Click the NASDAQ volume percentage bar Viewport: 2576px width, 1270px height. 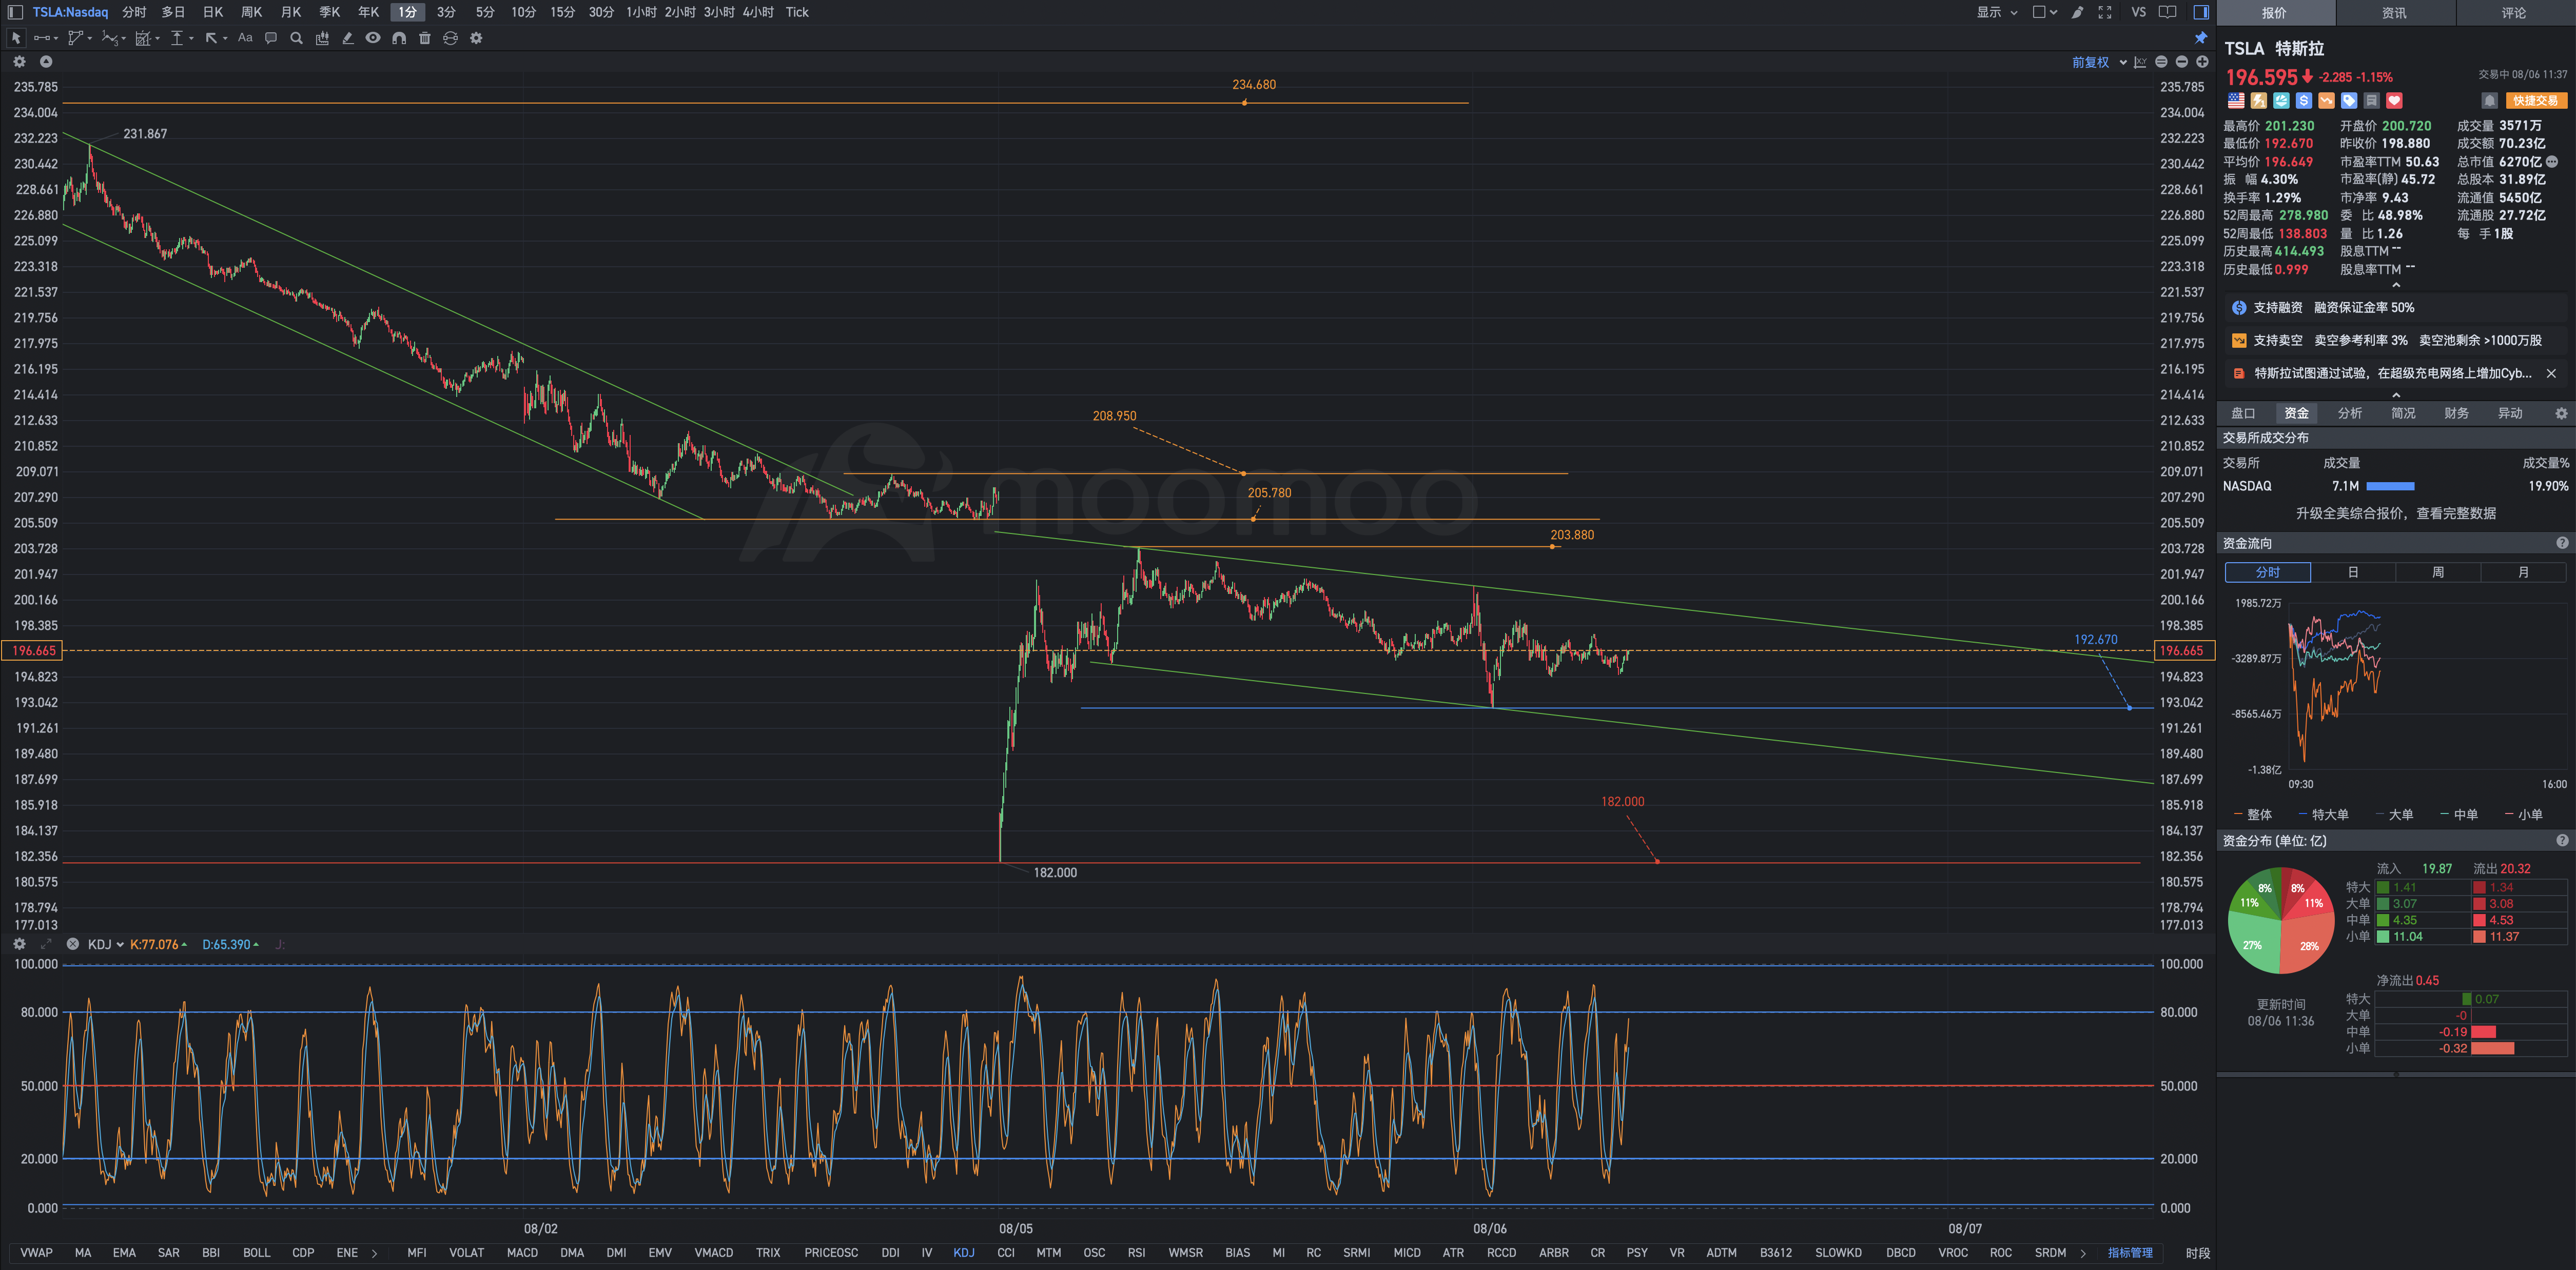click(2390, 487)
